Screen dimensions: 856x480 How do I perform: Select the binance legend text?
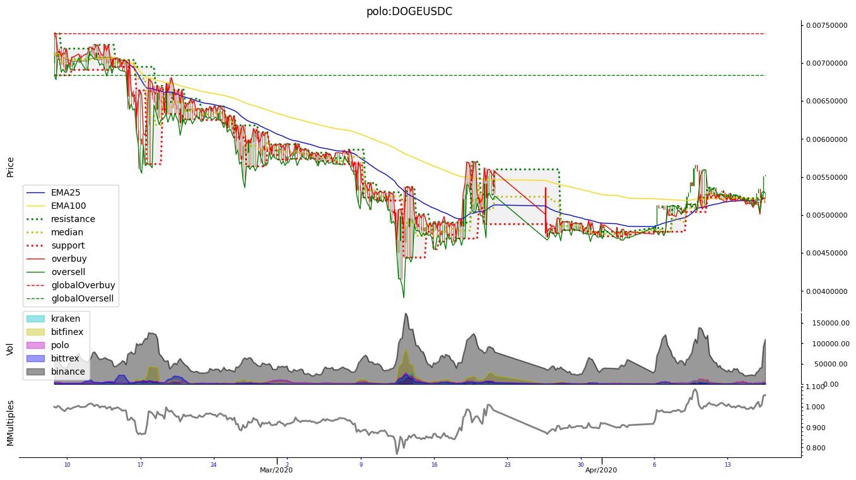[x=68, y=372]
